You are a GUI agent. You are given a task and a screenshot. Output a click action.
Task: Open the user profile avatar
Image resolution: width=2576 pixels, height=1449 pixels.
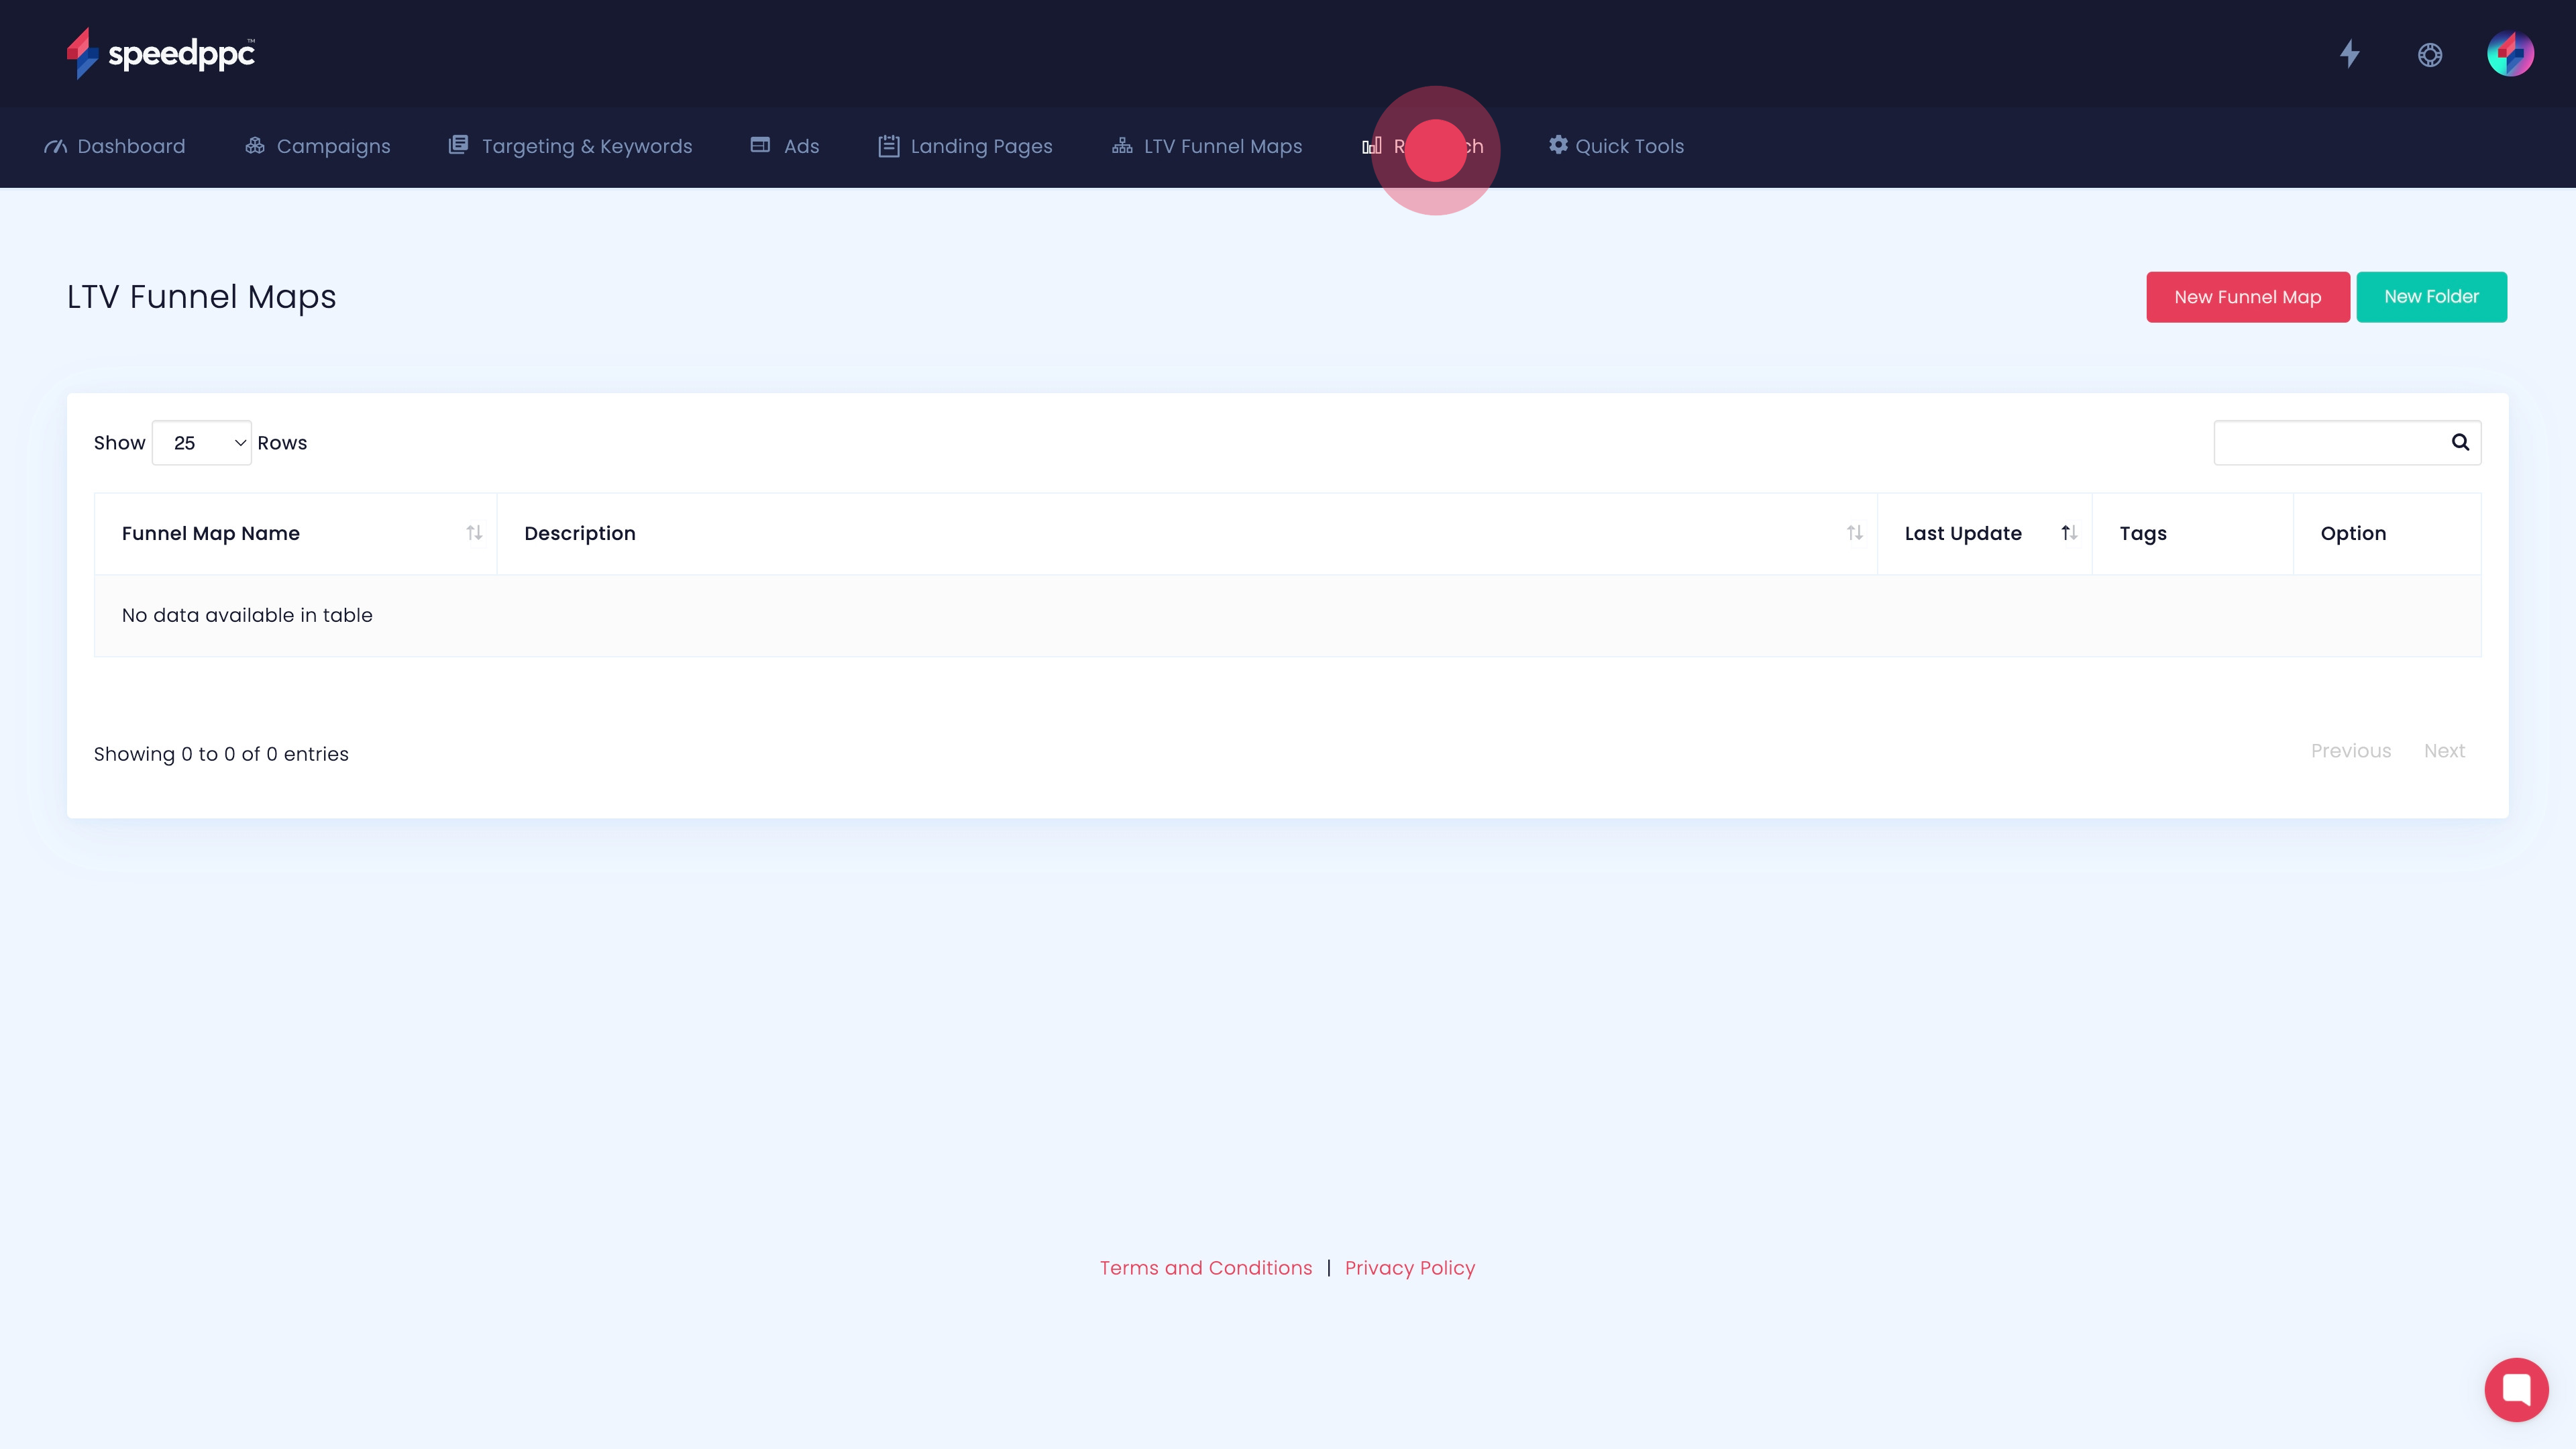click(x=2510, y=54)
